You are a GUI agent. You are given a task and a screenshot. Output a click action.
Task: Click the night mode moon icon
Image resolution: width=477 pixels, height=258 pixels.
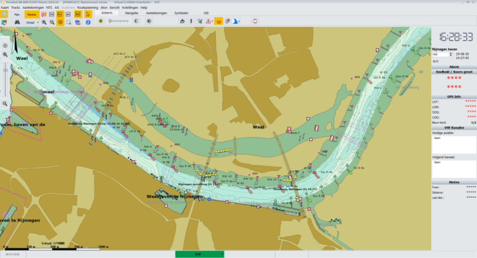click(136, 21)
